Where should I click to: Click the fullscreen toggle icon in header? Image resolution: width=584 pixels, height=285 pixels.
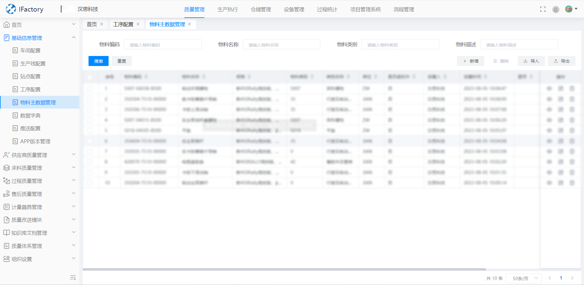pos(543,9)
